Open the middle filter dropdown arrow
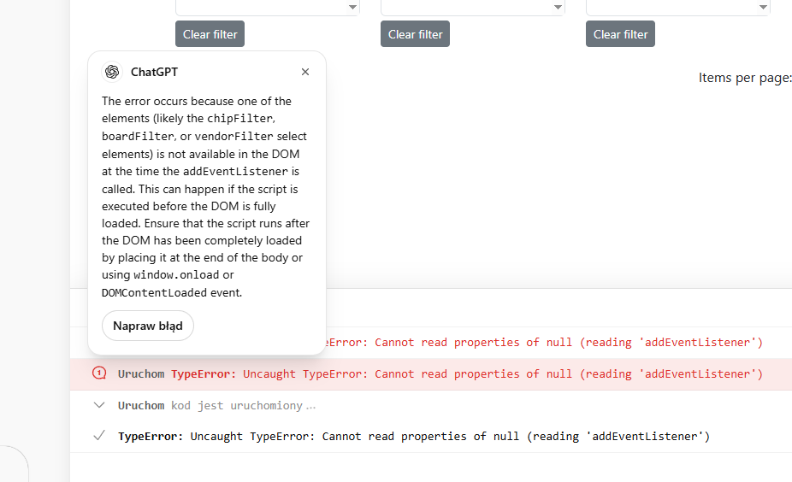Viewport: 792px width, 482px height. pyautogui.click(x=558, y=7)
